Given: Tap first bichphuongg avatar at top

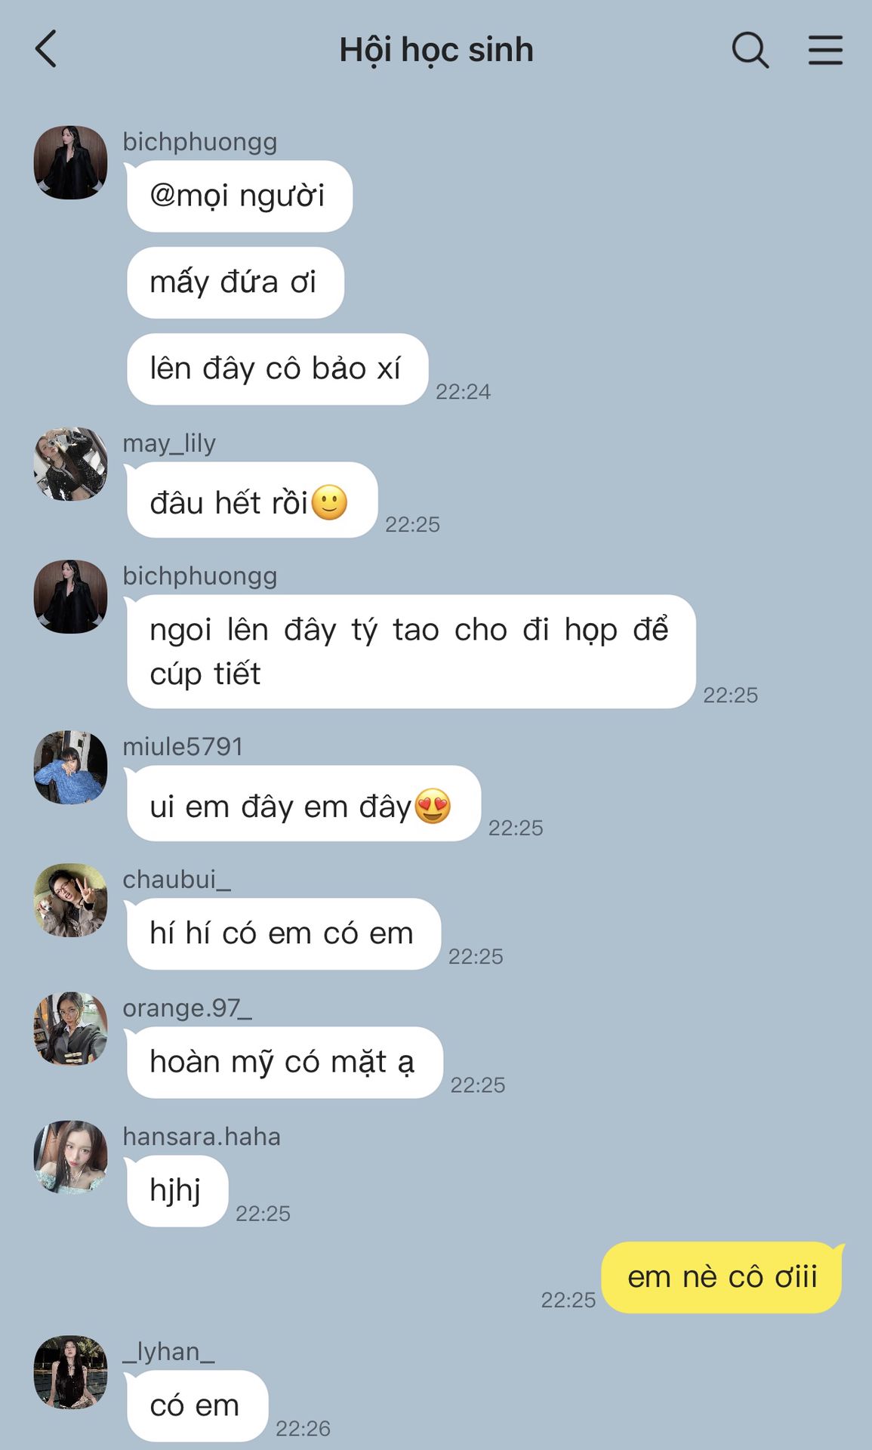Looking at the screenshot, I should pyautogui.click(x=70, y=162).
